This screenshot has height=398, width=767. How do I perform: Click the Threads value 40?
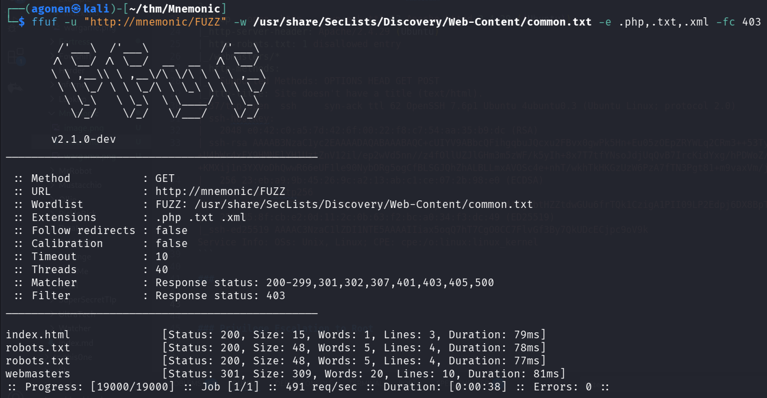162,269
